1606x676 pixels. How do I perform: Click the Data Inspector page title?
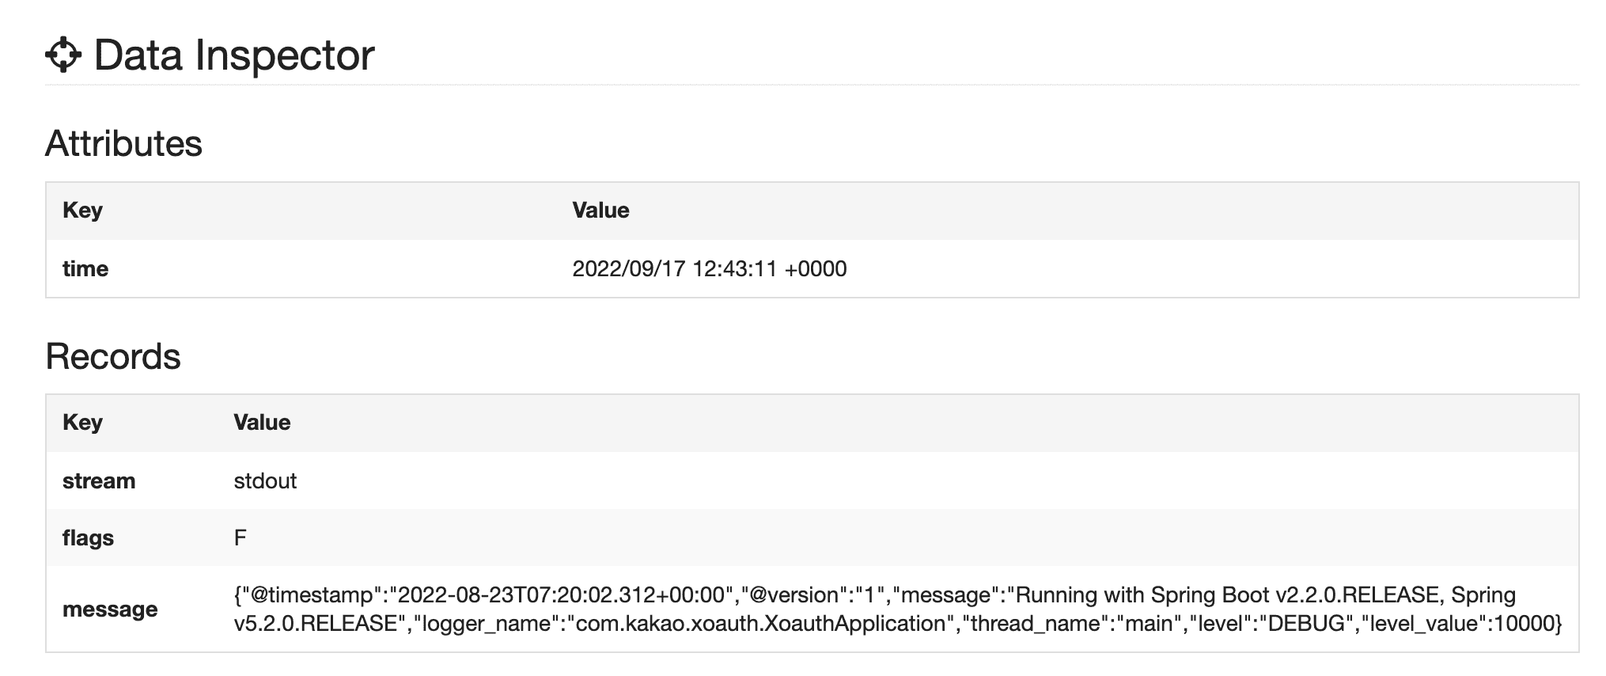click(x=233, y=55)
